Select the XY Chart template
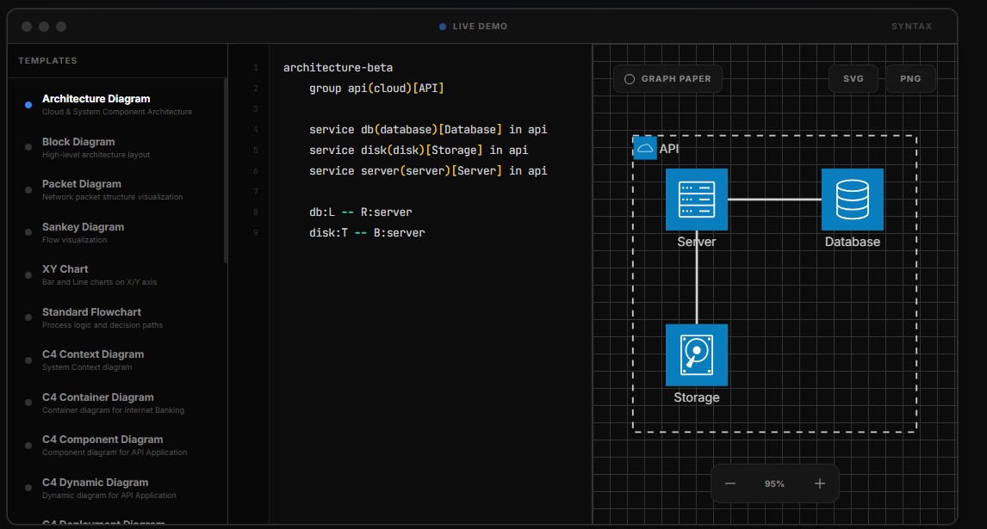Image resolution: width=987 pixels, height=529 pixels. click(x=66, y=268)
